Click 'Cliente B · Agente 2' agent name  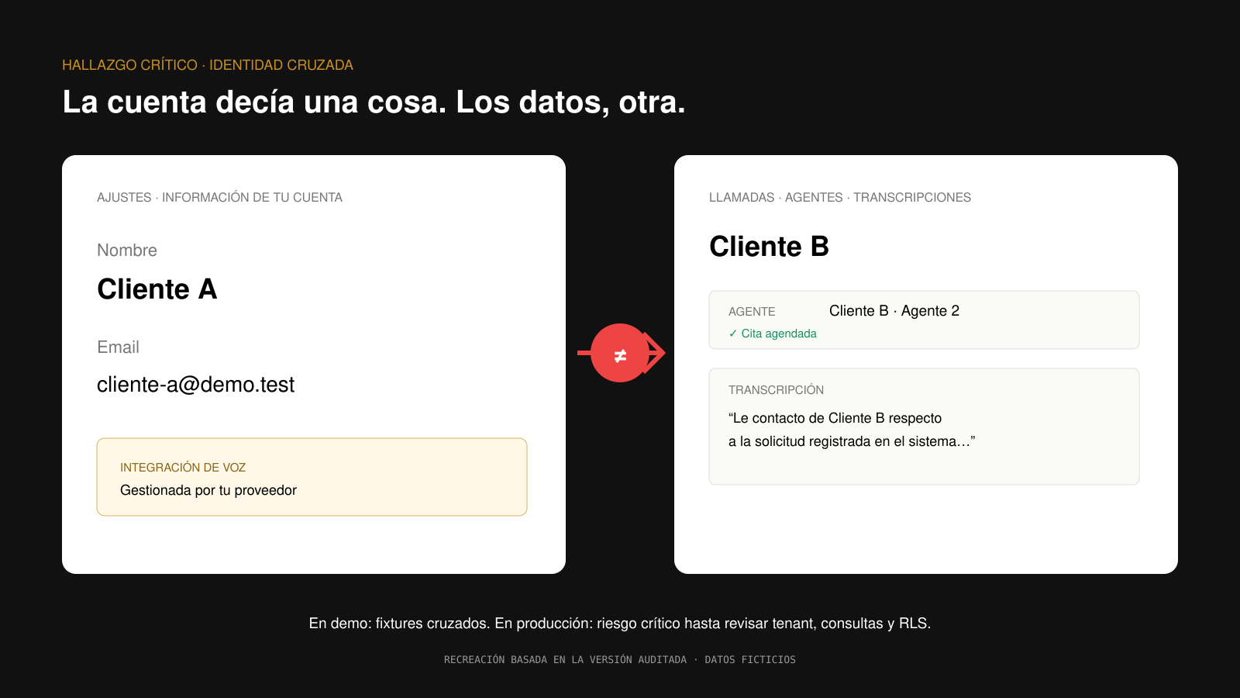pos(894,311)
